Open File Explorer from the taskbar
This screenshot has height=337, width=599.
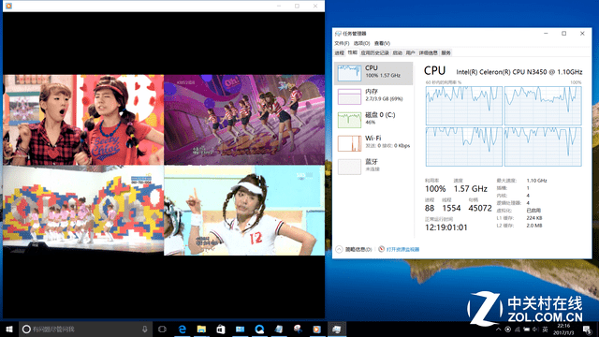[x=201, y=329]
